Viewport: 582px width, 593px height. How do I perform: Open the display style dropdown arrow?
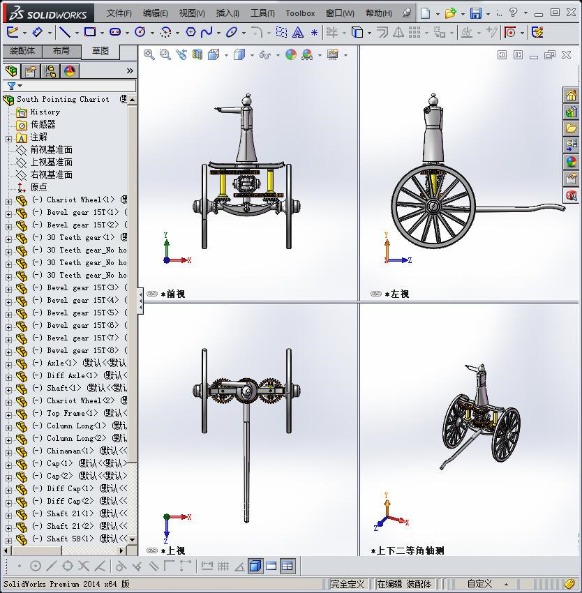[252, 55]
